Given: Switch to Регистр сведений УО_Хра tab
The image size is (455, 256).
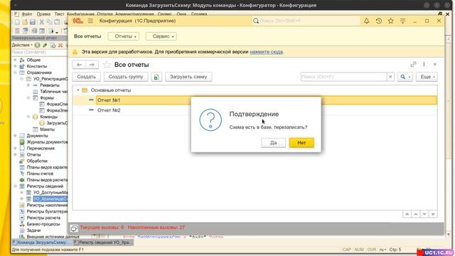Looking at the screenshot, I should pos(103,242).
